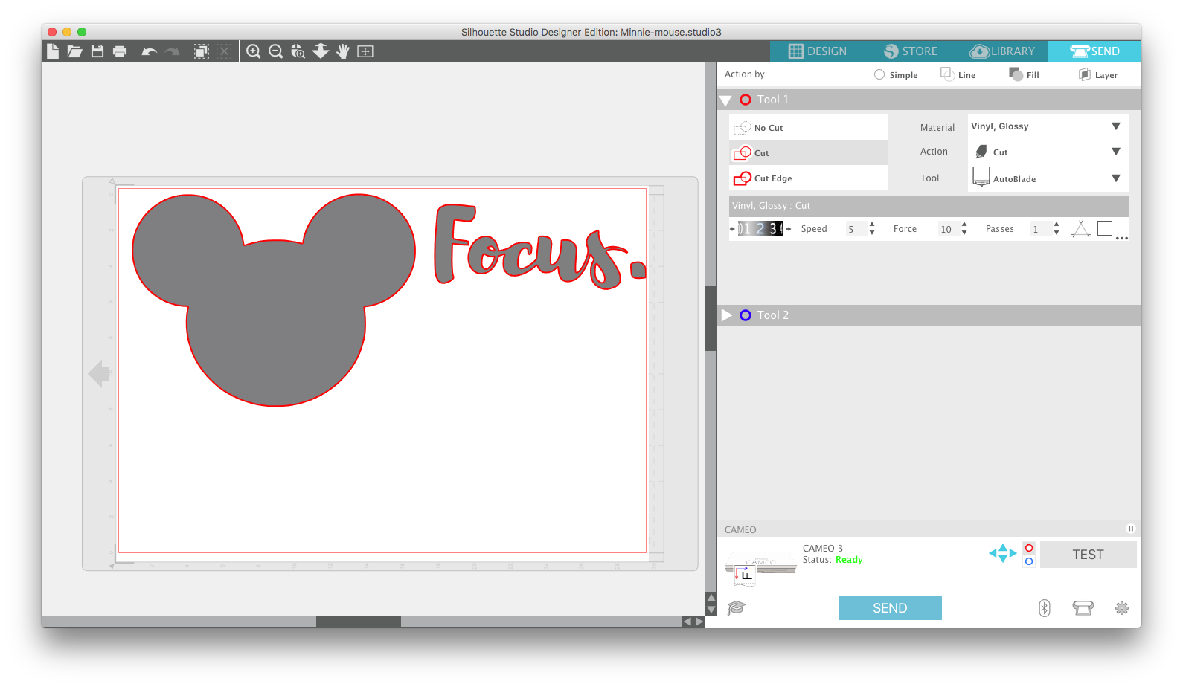Image resolution: width=1183 pixels, height=687 pixels.
Task: Open Bluetooth connection settings
Action: [x=1045, y=608]
